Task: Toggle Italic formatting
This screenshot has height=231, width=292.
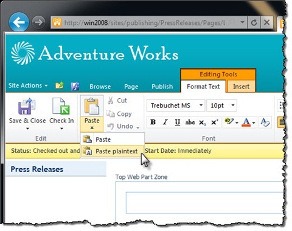Action: pyautogui.click(x=165, y=122)
